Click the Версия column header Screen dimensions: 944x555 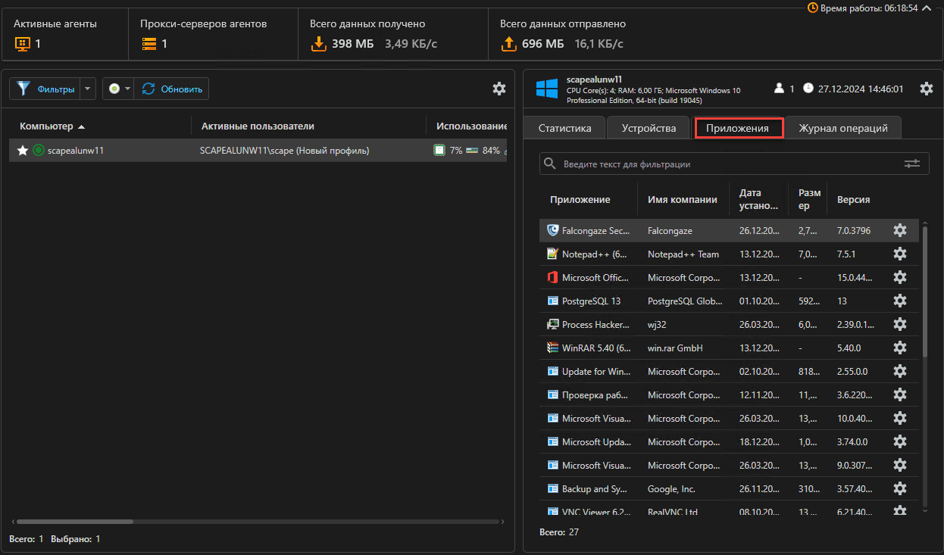[853, 200]
